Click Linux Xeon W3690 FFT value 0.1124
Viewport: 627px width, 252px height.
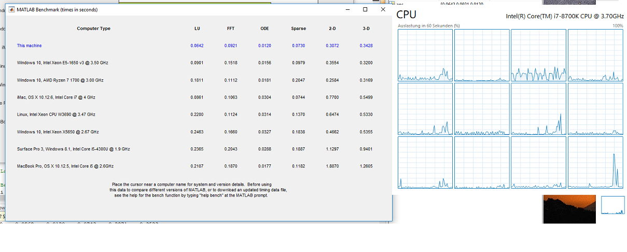tap(231, 115)
